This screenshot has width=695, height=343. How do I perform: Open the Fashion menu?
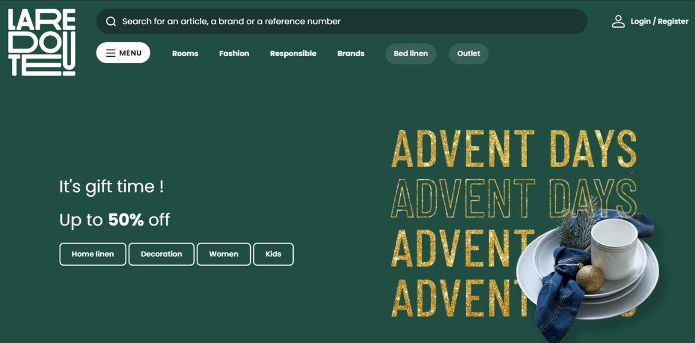tap(234, 53)
